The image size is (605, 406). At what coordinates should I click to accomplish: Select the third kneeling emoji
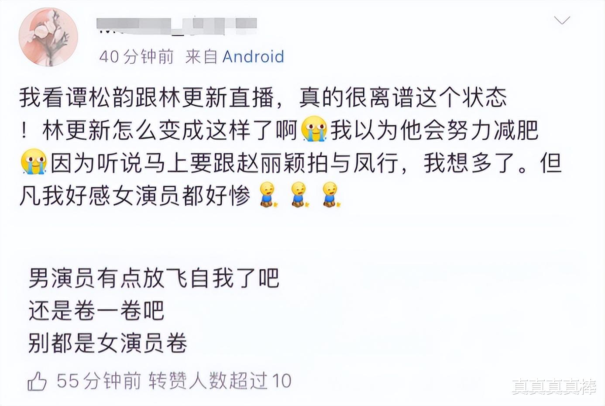pos(331,195)
